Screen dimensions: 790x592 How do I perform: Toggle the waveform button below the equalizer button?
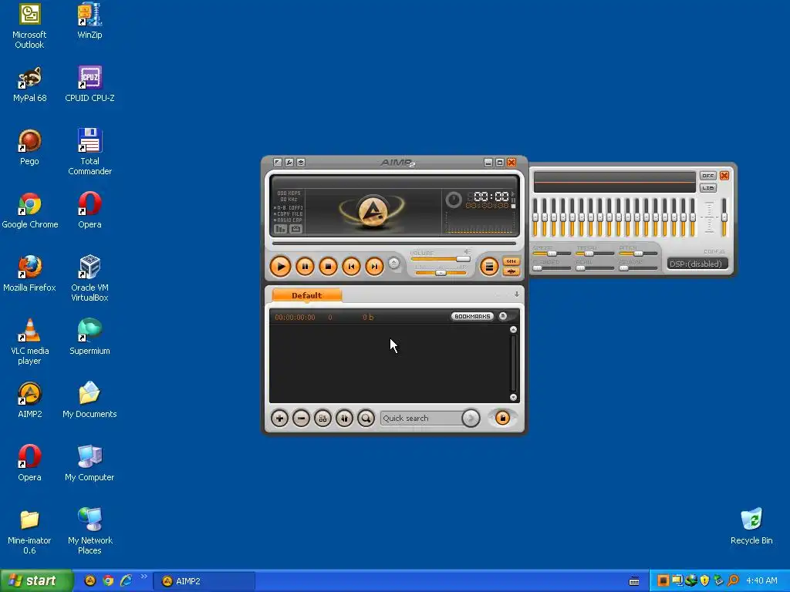click(511, 271)
